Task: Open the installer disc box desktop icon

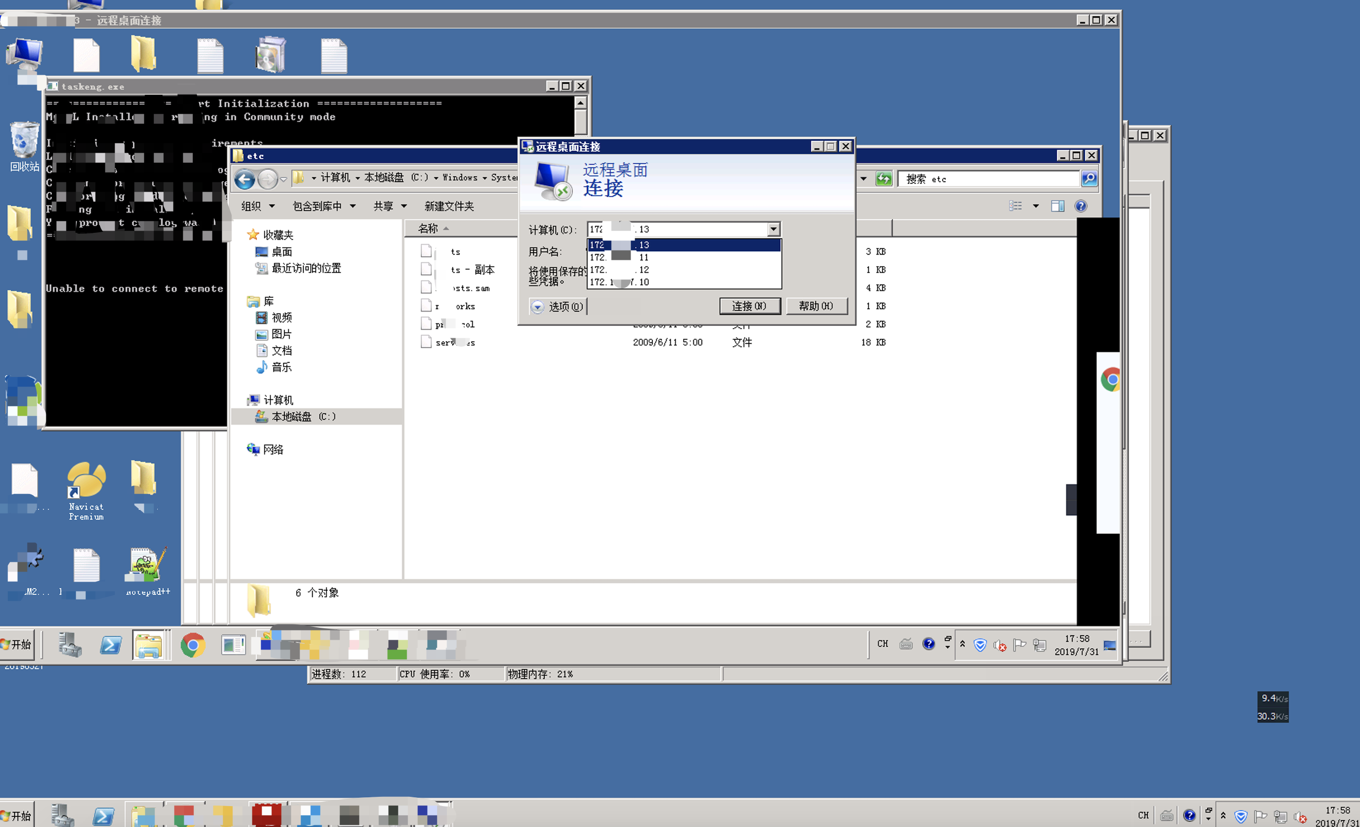Action: coord(271,54)
